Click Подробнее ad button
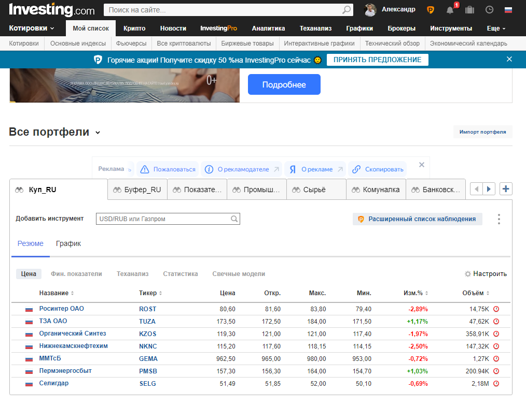This screenshot has width=526, height=406. (284, 84)
